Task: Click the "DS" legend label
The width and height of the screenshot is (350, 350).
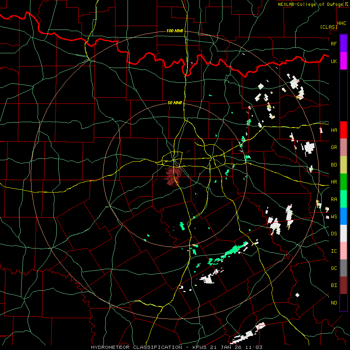Action: [334, 234]
